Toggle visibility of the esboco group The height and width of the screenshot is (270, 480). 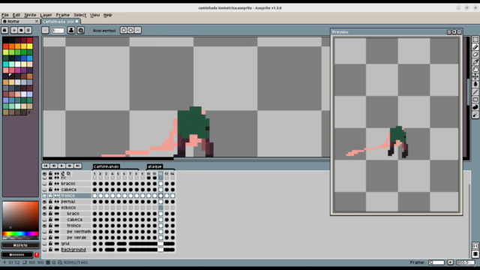point(45,208)
